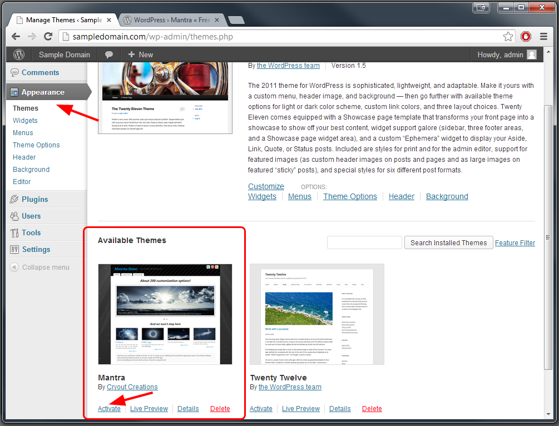Screen dimensions: 559x426
Task: Select Themes under Appearance
Action: 26,108
